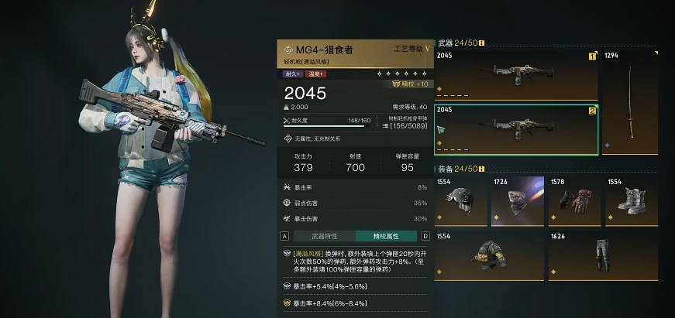The width and height of the screenshot is (675, 318).
Task: Click the D key next tab button
Action: pos(425,236)
